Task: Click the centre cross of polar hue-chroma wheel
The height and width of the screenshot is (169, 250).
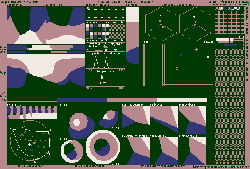Action: [30, 141]
